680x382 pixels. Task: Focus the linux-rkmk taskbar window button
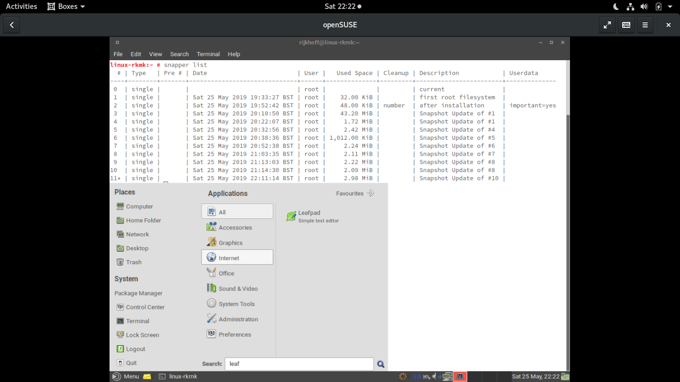tap(178, 377)
